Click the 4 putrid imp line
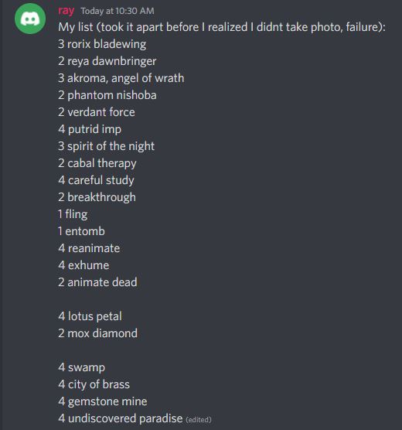402x430 pixels. tap(90, 129)
